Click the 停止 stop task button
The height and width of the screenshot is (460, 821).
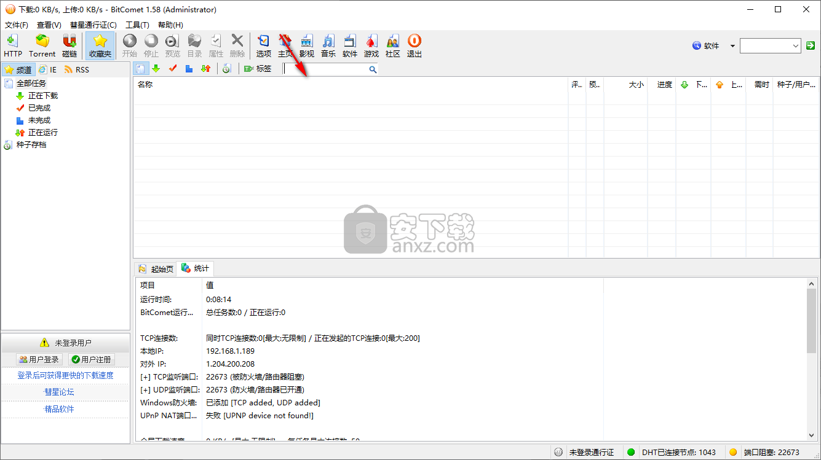coord(151,46)
